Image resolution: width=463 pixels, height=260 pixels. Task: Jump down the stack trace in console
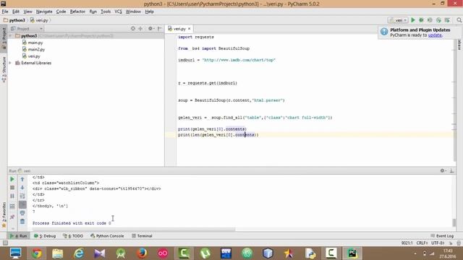22,188
